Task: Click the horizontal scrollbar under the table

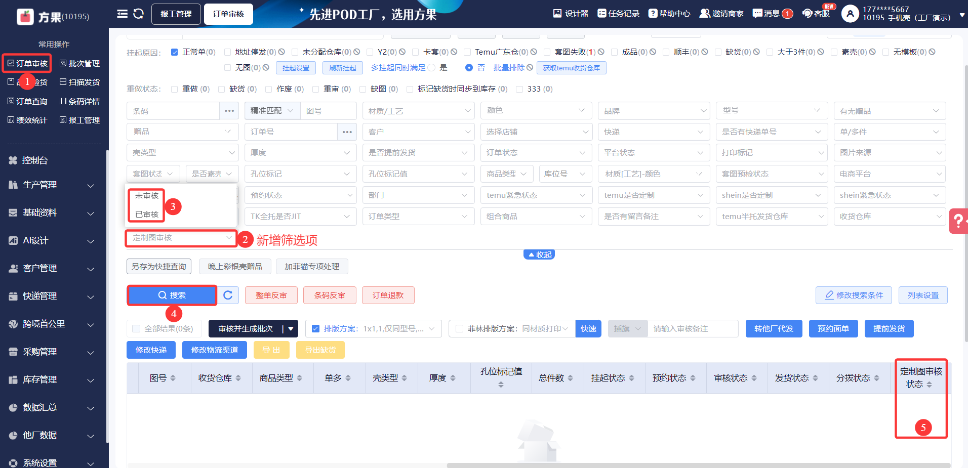Action: point(698,465)
